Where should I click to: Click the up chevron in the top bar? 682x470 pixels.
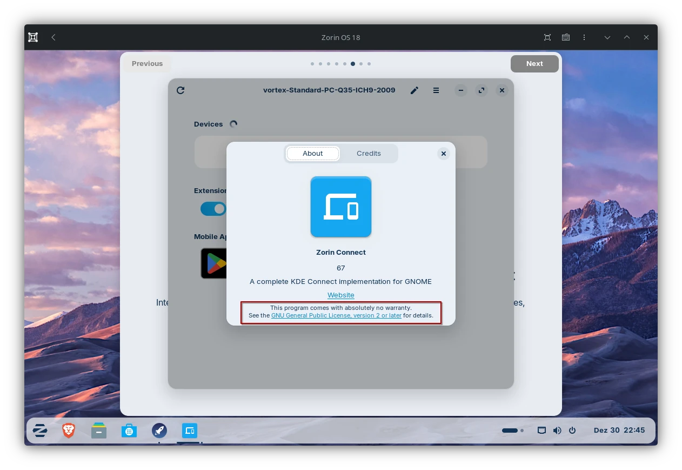[627, 37]
